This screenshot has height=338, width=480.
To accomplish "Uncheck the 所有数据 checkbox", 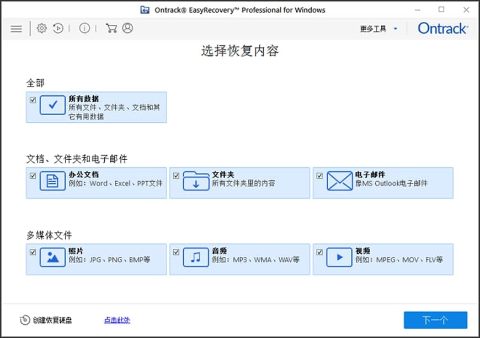I will [33, 99].
